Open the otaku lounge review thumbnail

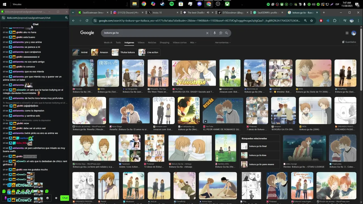coord(304,148)
